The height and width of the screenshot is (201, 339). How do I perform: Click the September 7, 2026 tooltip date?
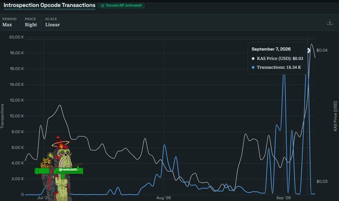[x=271, y=49]
